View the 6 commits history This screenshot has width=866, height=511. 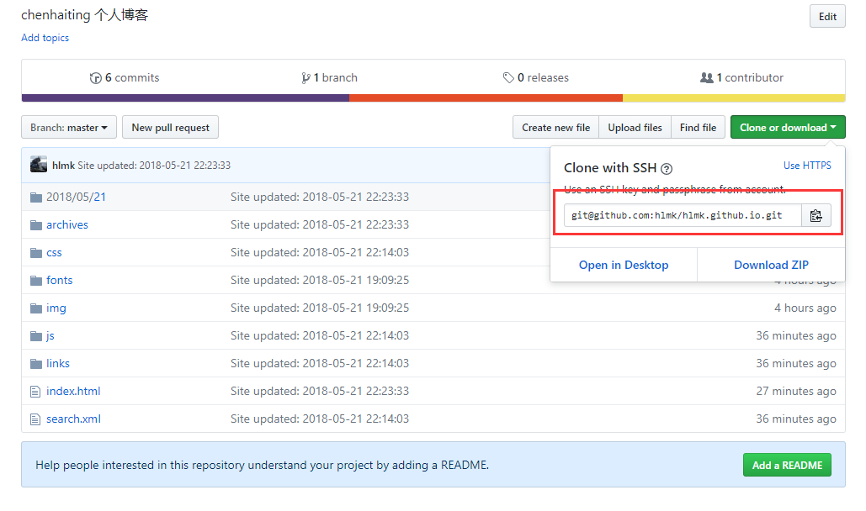coord(125,78)
